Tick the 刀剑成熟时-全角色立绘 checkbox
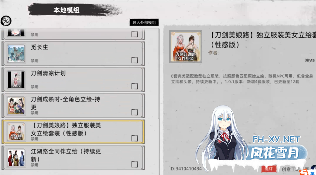 click(x=135, y=112)
